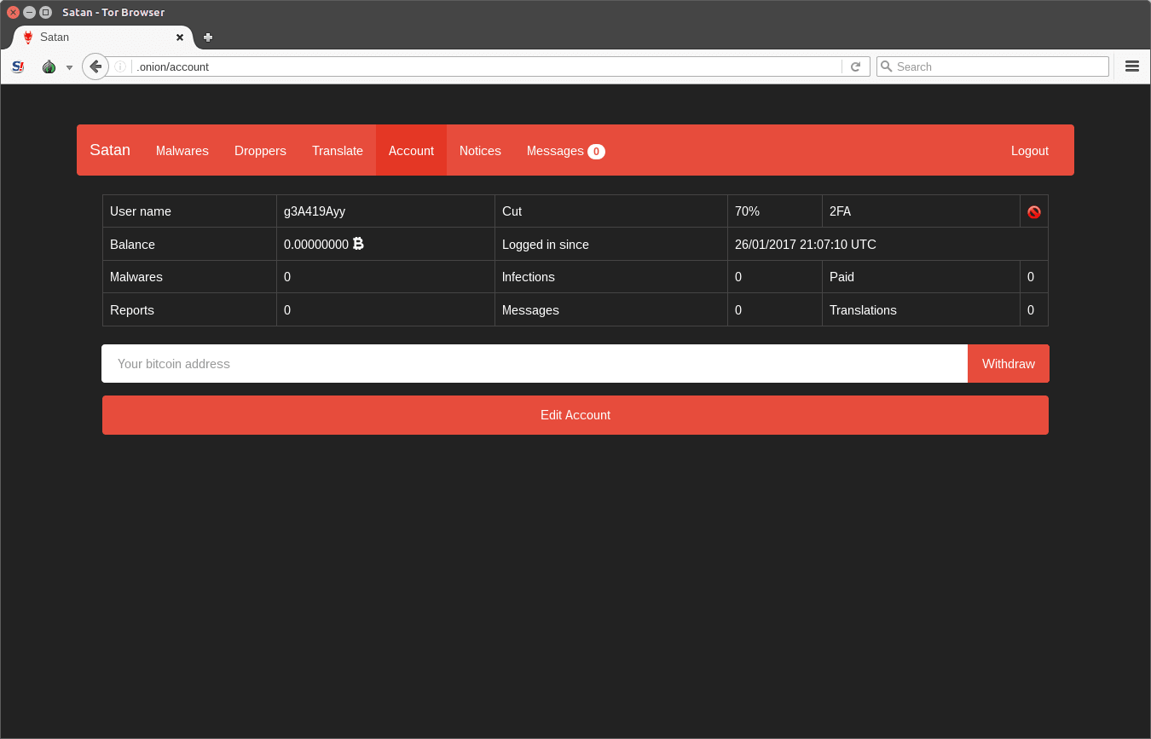Image resolution: width=1151 pixels, height=739 pixels.
Task: Click the NoScript icon in the browser toolbar
Action: [x=18, y=66]
